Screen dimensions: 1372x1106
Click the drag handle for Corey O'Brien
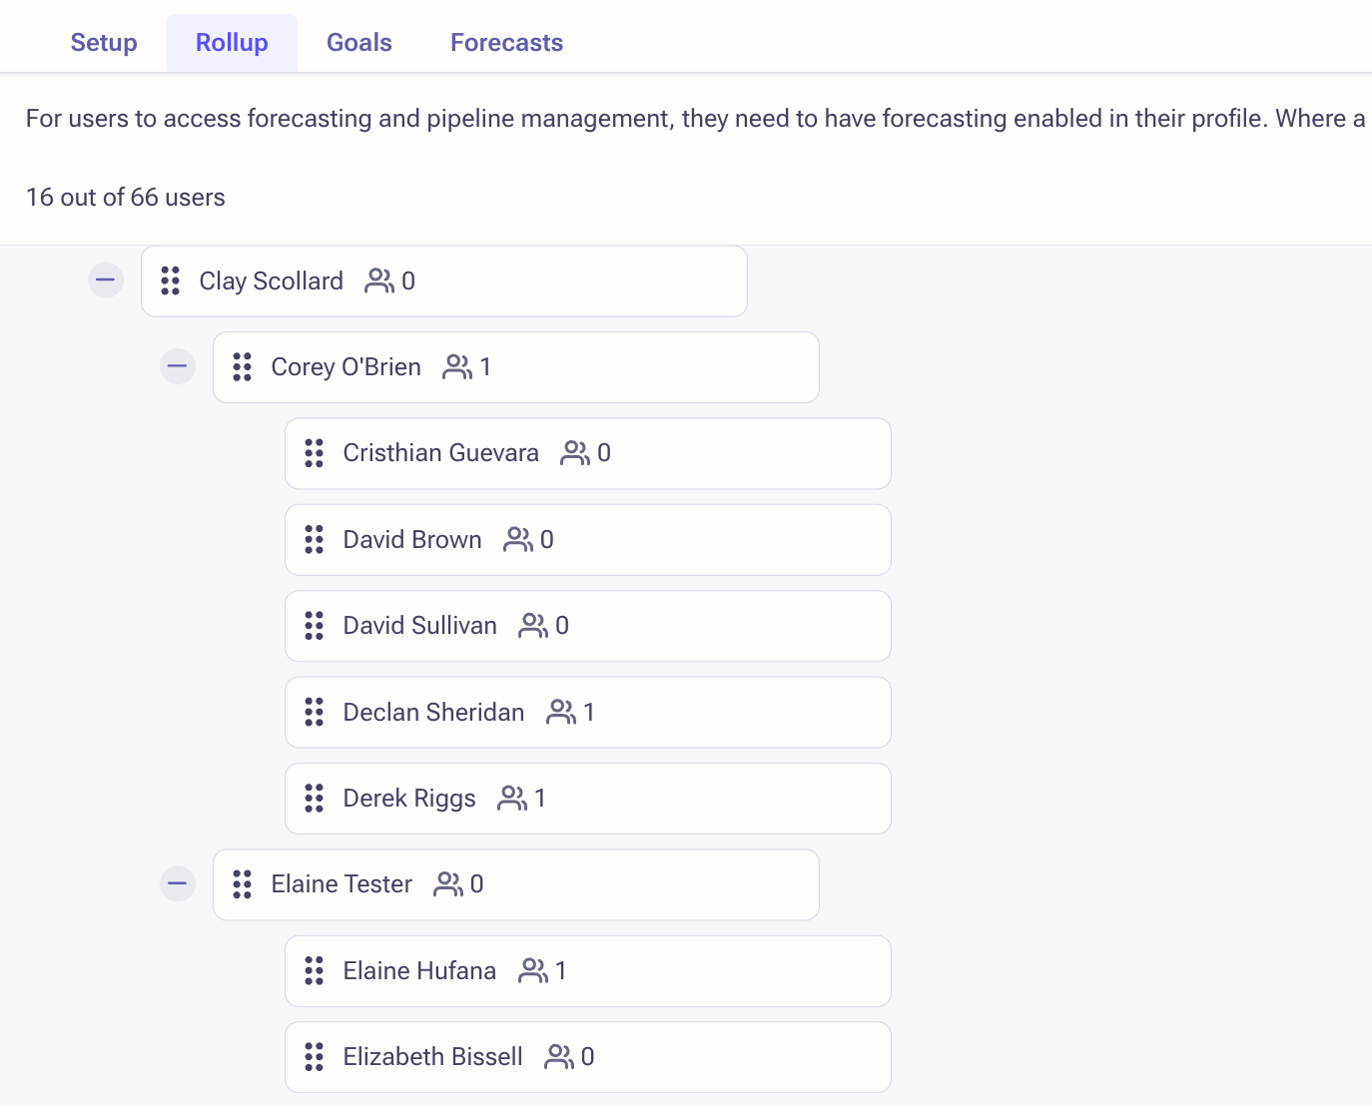[243, 367]
